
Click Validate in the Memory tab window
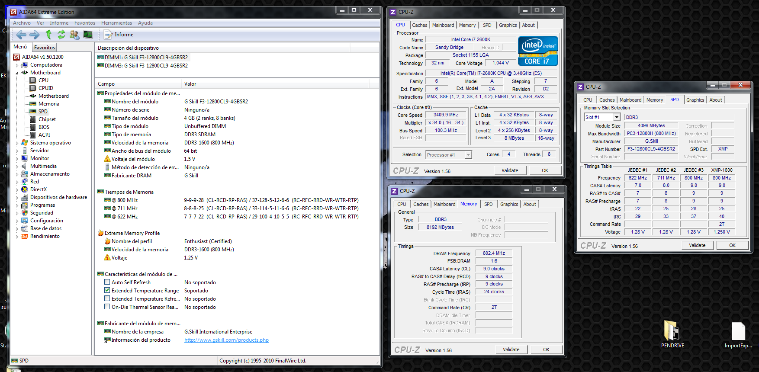(511, 350)
